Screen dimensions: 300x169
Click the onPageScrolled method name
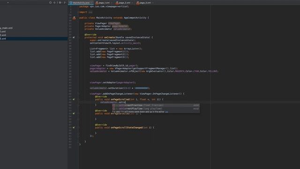point(120,100)
